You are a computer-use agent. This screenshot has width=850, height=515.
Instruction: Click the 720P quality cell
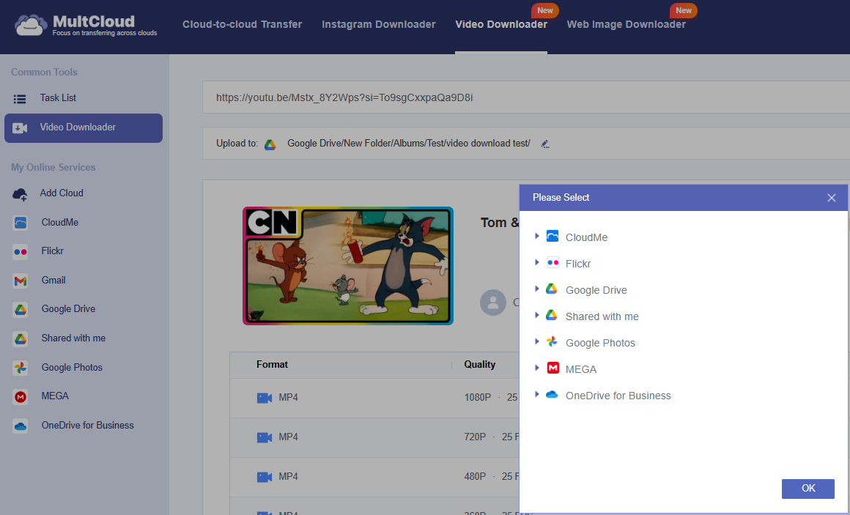[475, 437]
